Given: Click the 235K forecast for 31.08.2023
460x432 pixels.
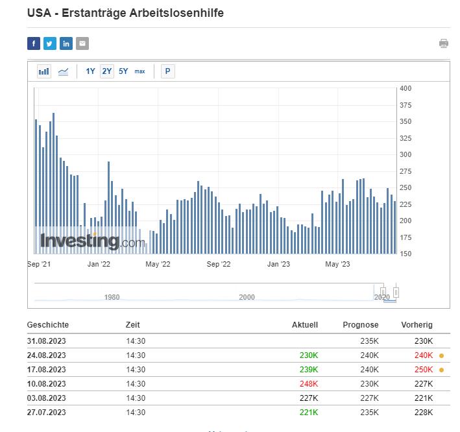Looking at the screenshot, I should pyautogui.click(x=369, y=341).
